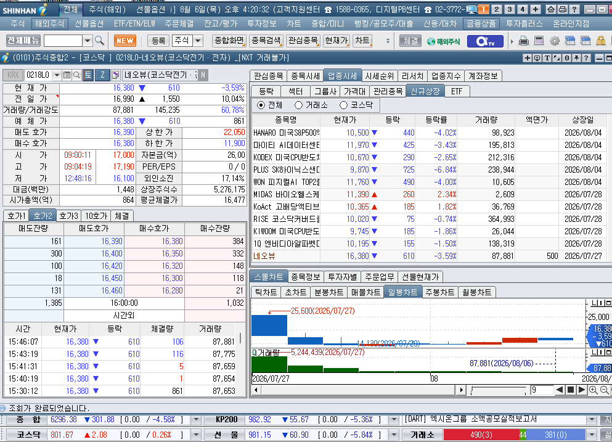Expand the 선물 ticker dropdown
612x442 pixels.
pos(394,435)
